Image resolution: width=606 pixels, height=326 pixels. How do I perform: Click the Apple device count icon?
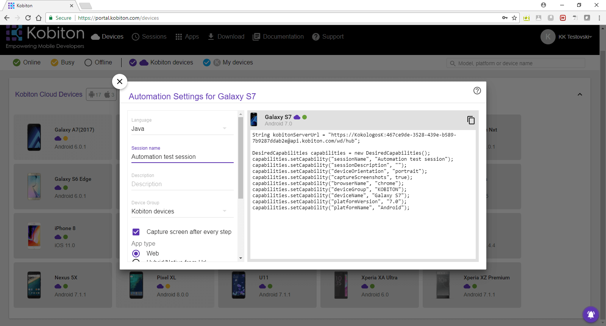tap(107, 94)
